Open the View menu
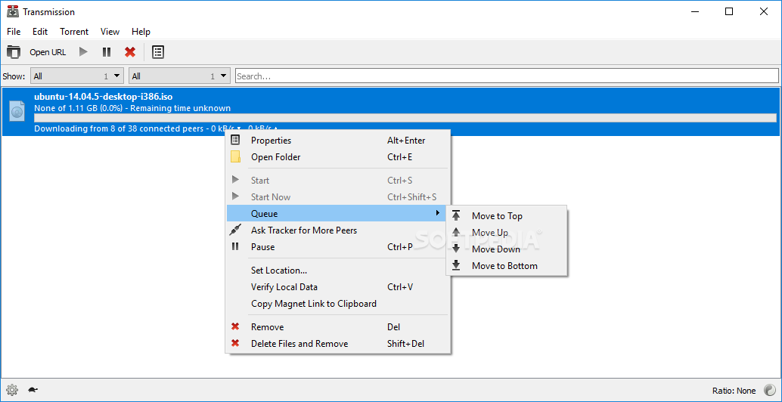Viewport: 782px width, 402px height. click(110, 32)
